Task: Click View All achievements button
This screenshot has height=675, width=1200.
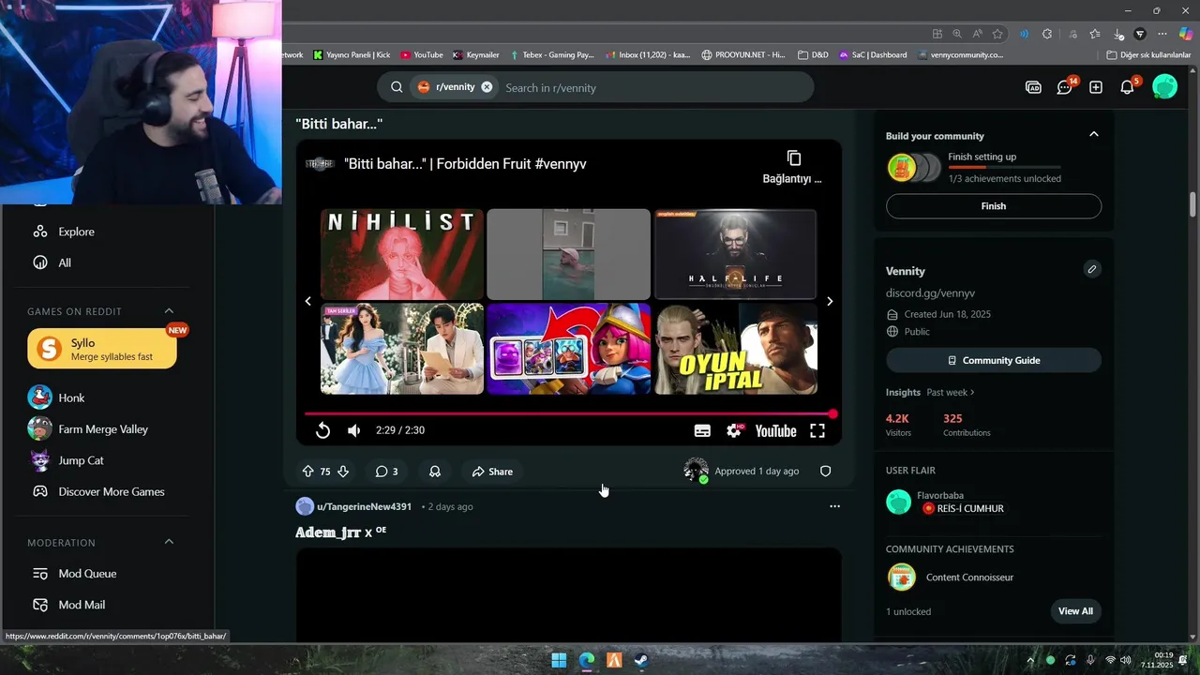Action: (x=1075, y=611)
